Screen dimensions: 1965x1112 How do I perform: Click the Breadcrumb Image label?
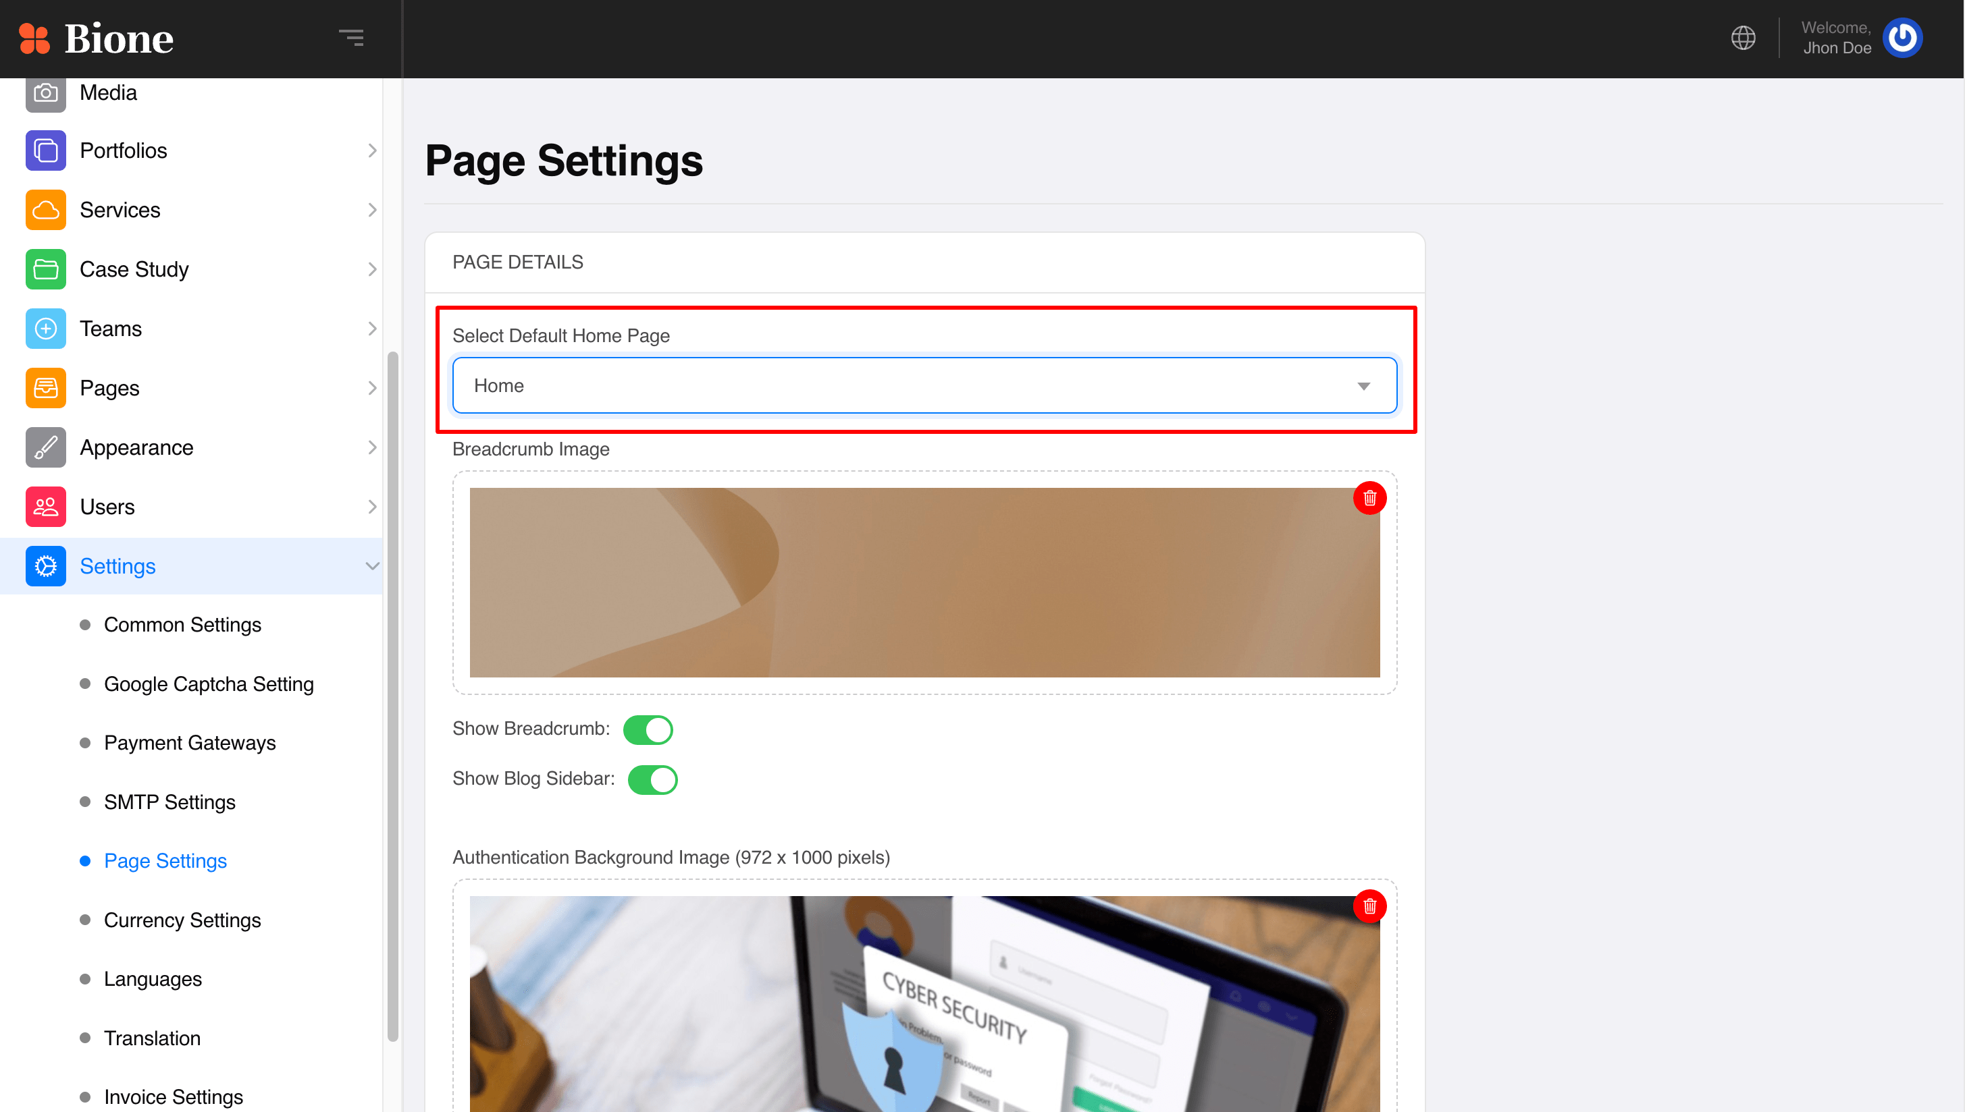[x=531, y=449]
